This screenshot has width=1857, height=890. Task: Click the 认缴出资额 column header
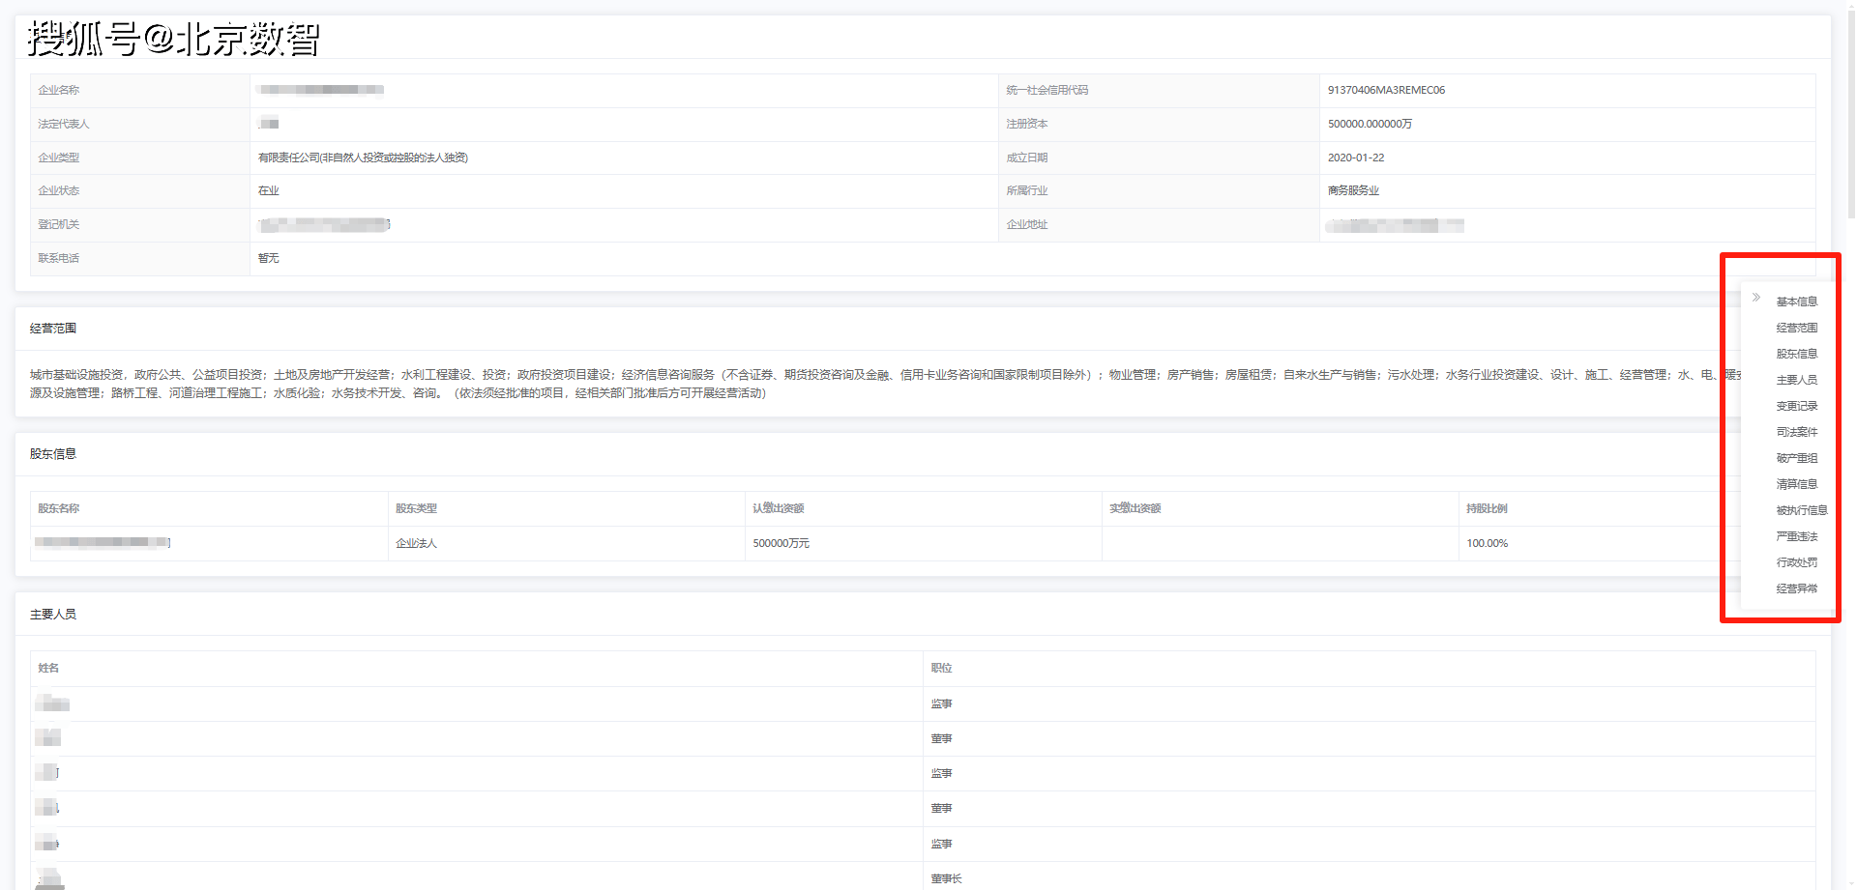(779, 508)
